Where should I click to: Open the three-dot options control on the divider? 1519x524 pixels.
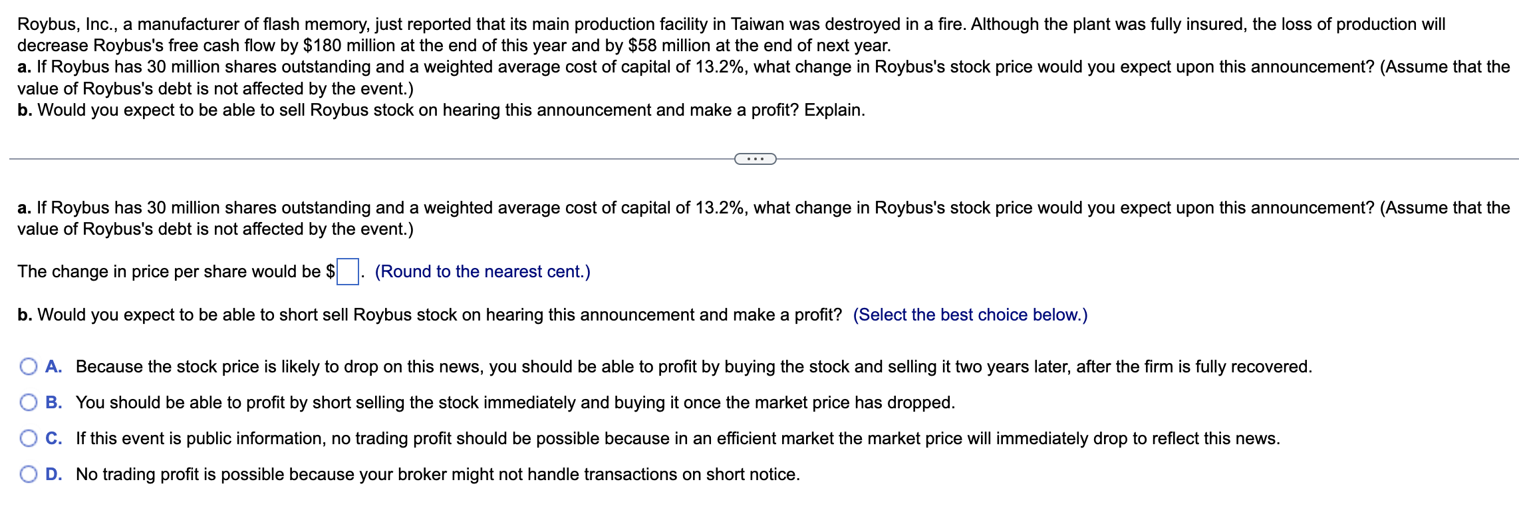pos(756,159)
